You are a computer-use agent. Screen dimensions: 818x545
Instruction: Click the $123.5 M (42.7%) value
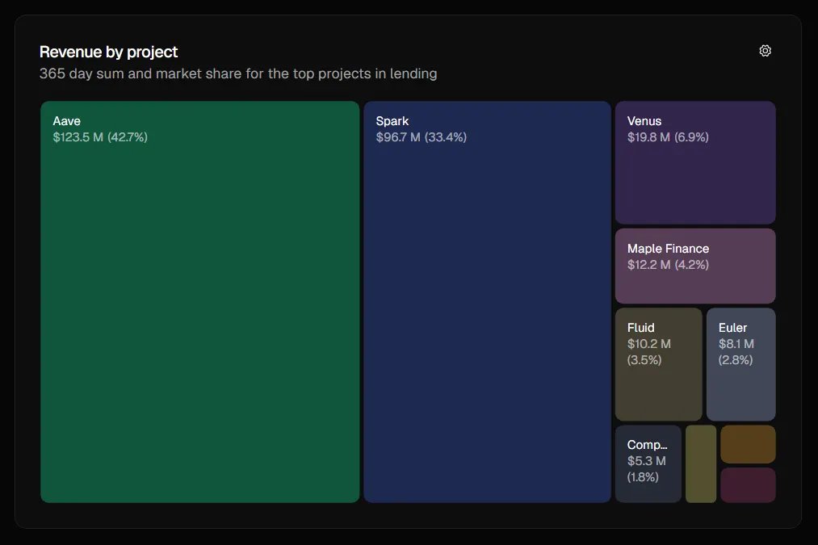100,137
